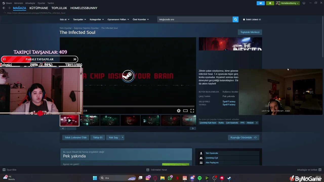Screen dimensions: 324x182
Task: Open the Oyunlar menu
Action: click(x=41, y=3)
